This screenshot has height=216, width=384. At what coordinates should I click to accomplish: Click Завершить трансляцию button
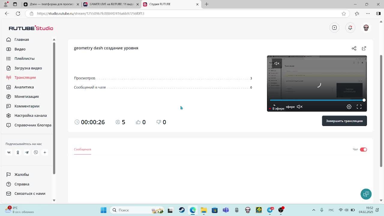pos(344,121)
